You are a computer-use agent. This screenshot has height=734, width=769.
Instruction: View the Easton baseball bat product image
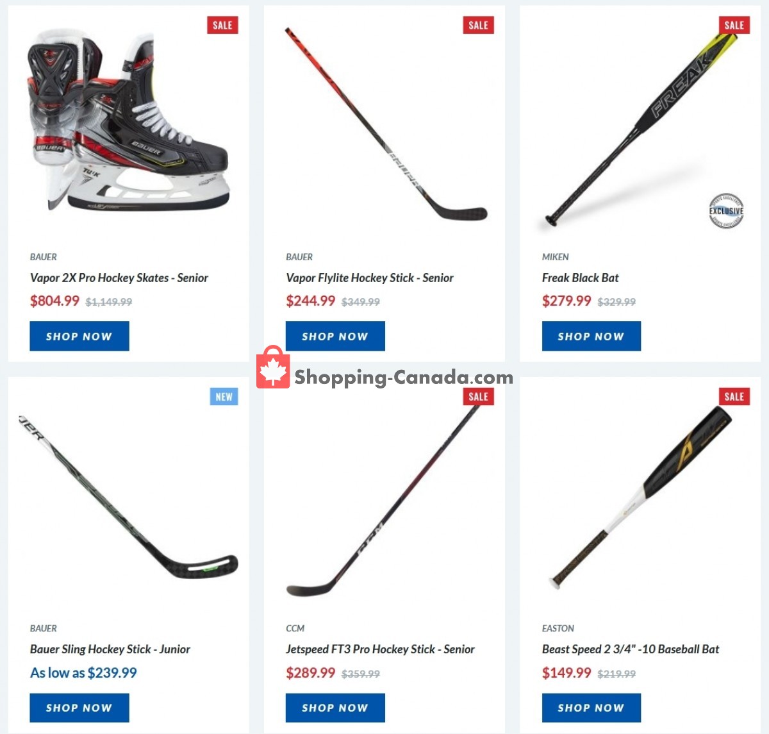pyautogui.click(x=641, y=497)
